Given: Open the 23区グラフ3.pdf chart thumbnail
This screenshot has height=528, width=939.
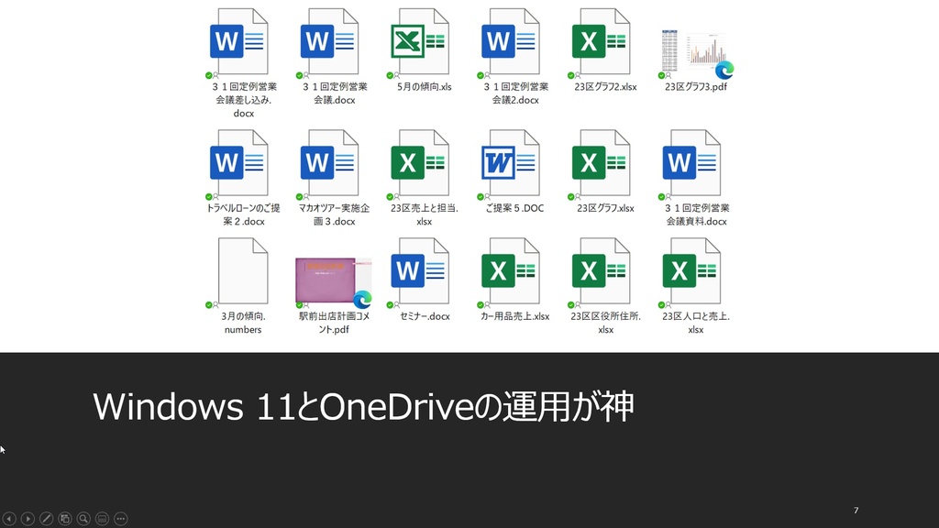Looking at the screenshot, I should point(697,52).
